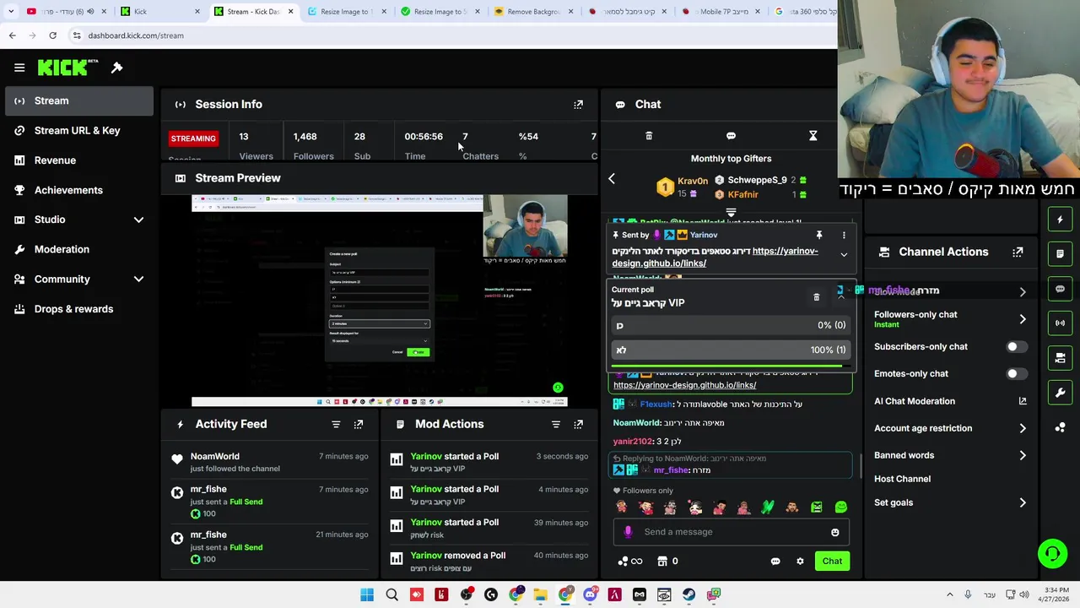Open Windows Start button on taskbar
1080x608 pixels.
click(367, 595)
